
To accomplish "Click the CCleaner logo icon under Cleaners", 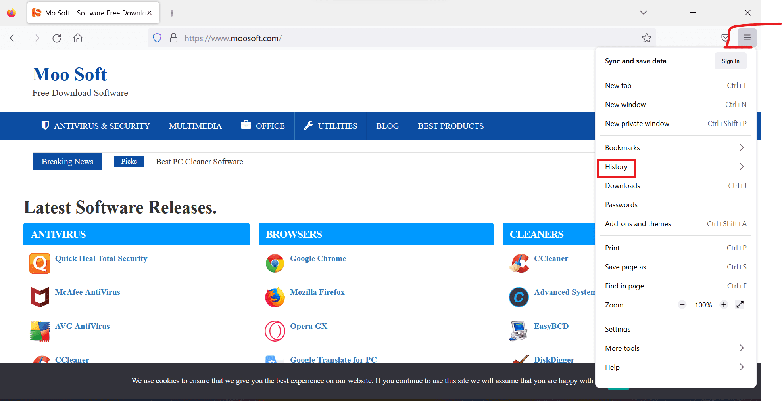I will [519, 263].
